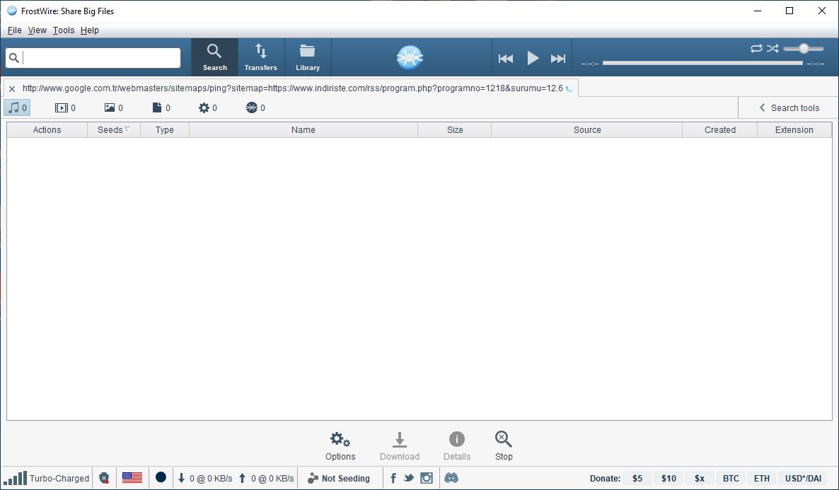Open FrostWire Discord channel
The image size is (839, 490).
pos(451,478)
